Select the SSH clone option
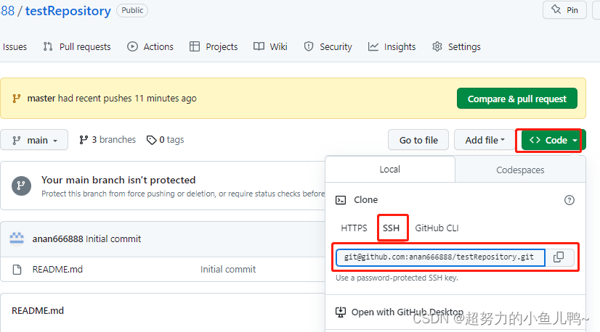Image resolution: width=600 pixels, height=332 pixels. [391, 228]
